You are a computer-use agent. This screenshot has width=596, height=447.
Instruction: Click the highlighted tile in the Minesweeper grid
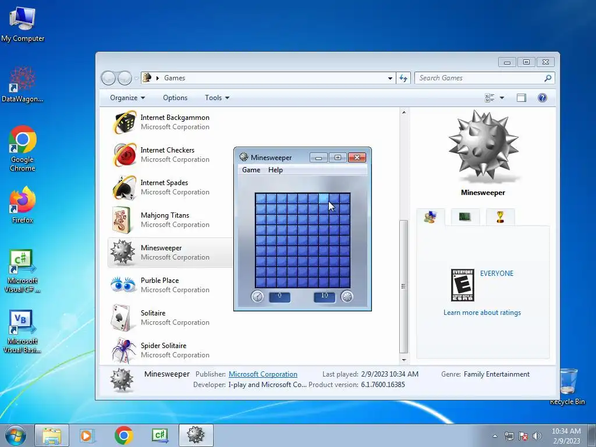(324, 198)
